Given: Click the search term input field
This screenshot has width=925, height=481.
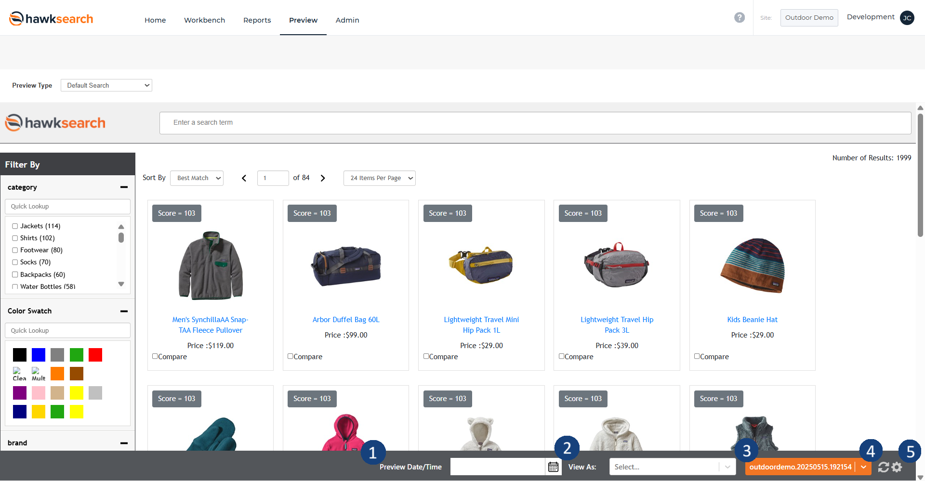Looking at the screenshot, I should [x=535, y=123].
